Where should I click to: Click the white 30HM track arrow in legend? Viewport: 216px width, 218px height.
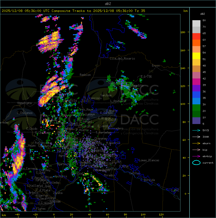point(196,137)
